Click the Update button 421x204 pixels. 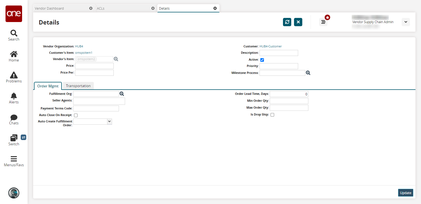pos(406,193)
